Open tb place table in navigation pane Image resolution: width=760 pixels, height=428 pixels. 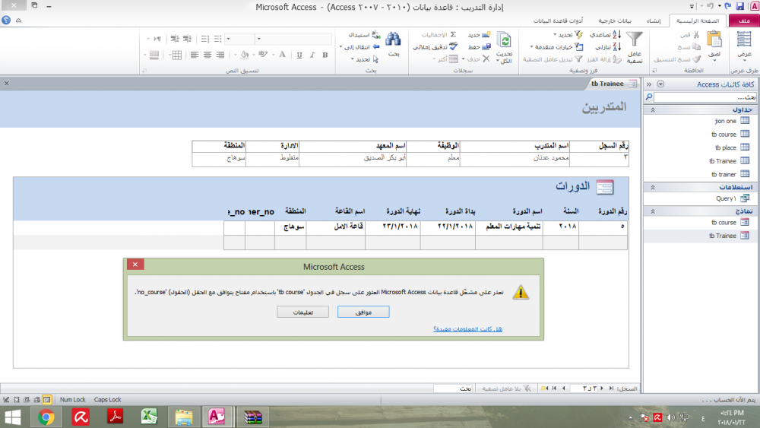pyautogui.click(x=732, y=147)
